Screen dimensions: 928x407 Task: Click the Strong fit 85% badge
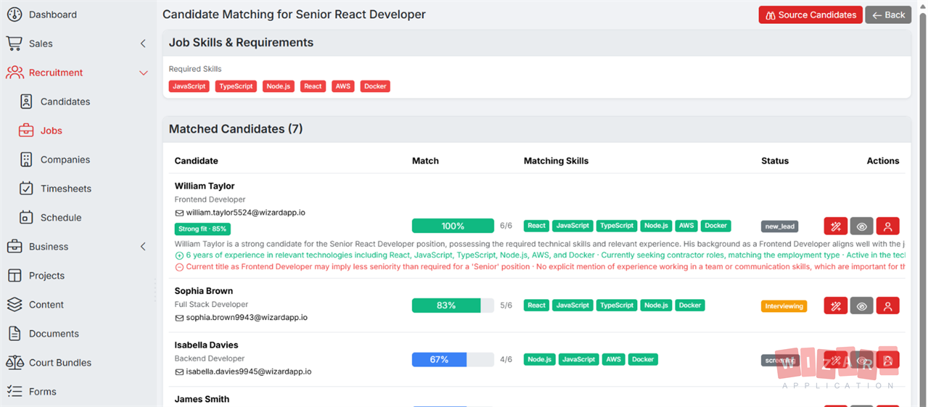click(x=202, y=229)
